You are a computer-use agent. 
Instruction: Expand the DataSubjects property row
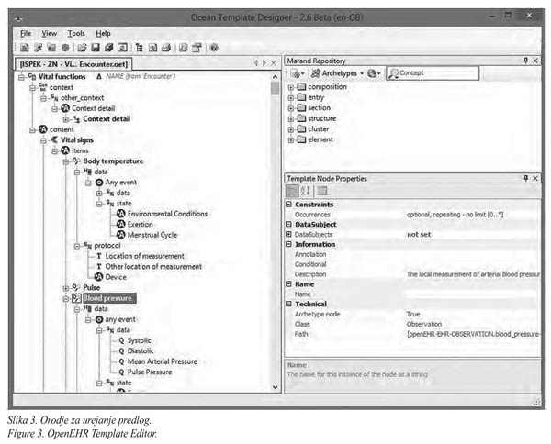coord(288,234)
